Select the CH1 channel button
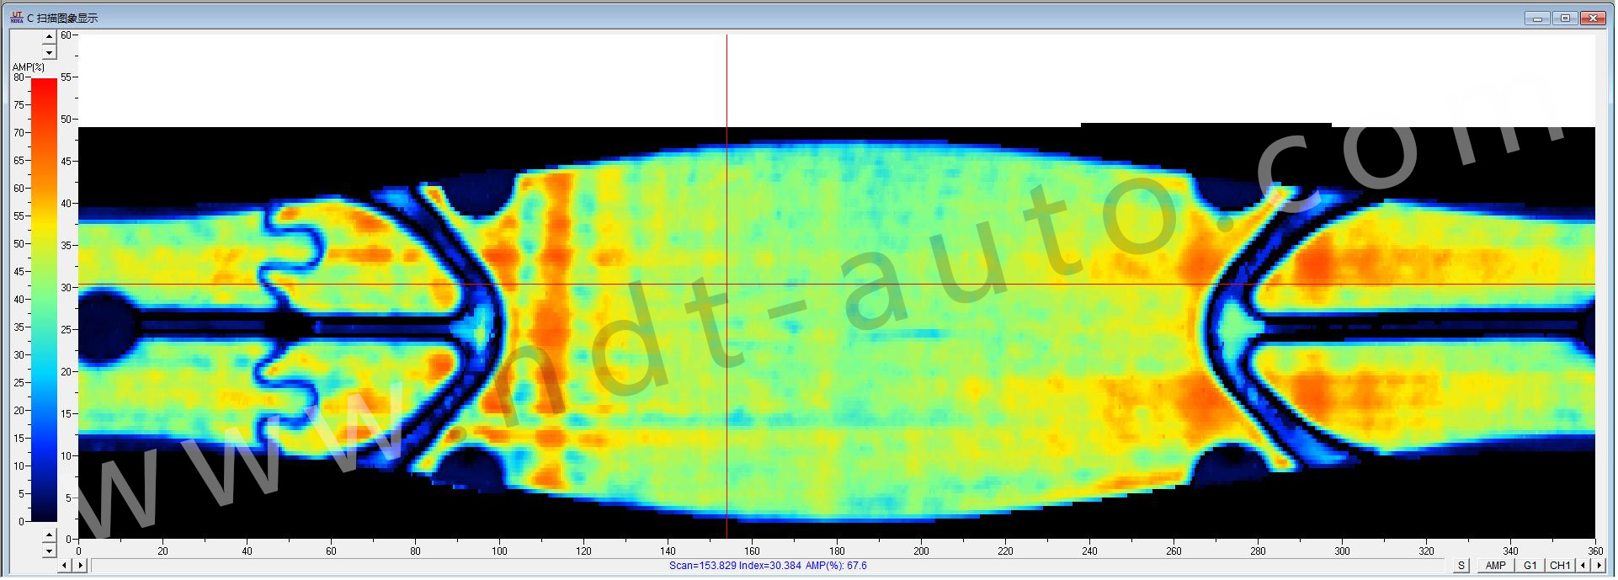The height and width of the screenshot is (580, 1618). coord(1560,565)
